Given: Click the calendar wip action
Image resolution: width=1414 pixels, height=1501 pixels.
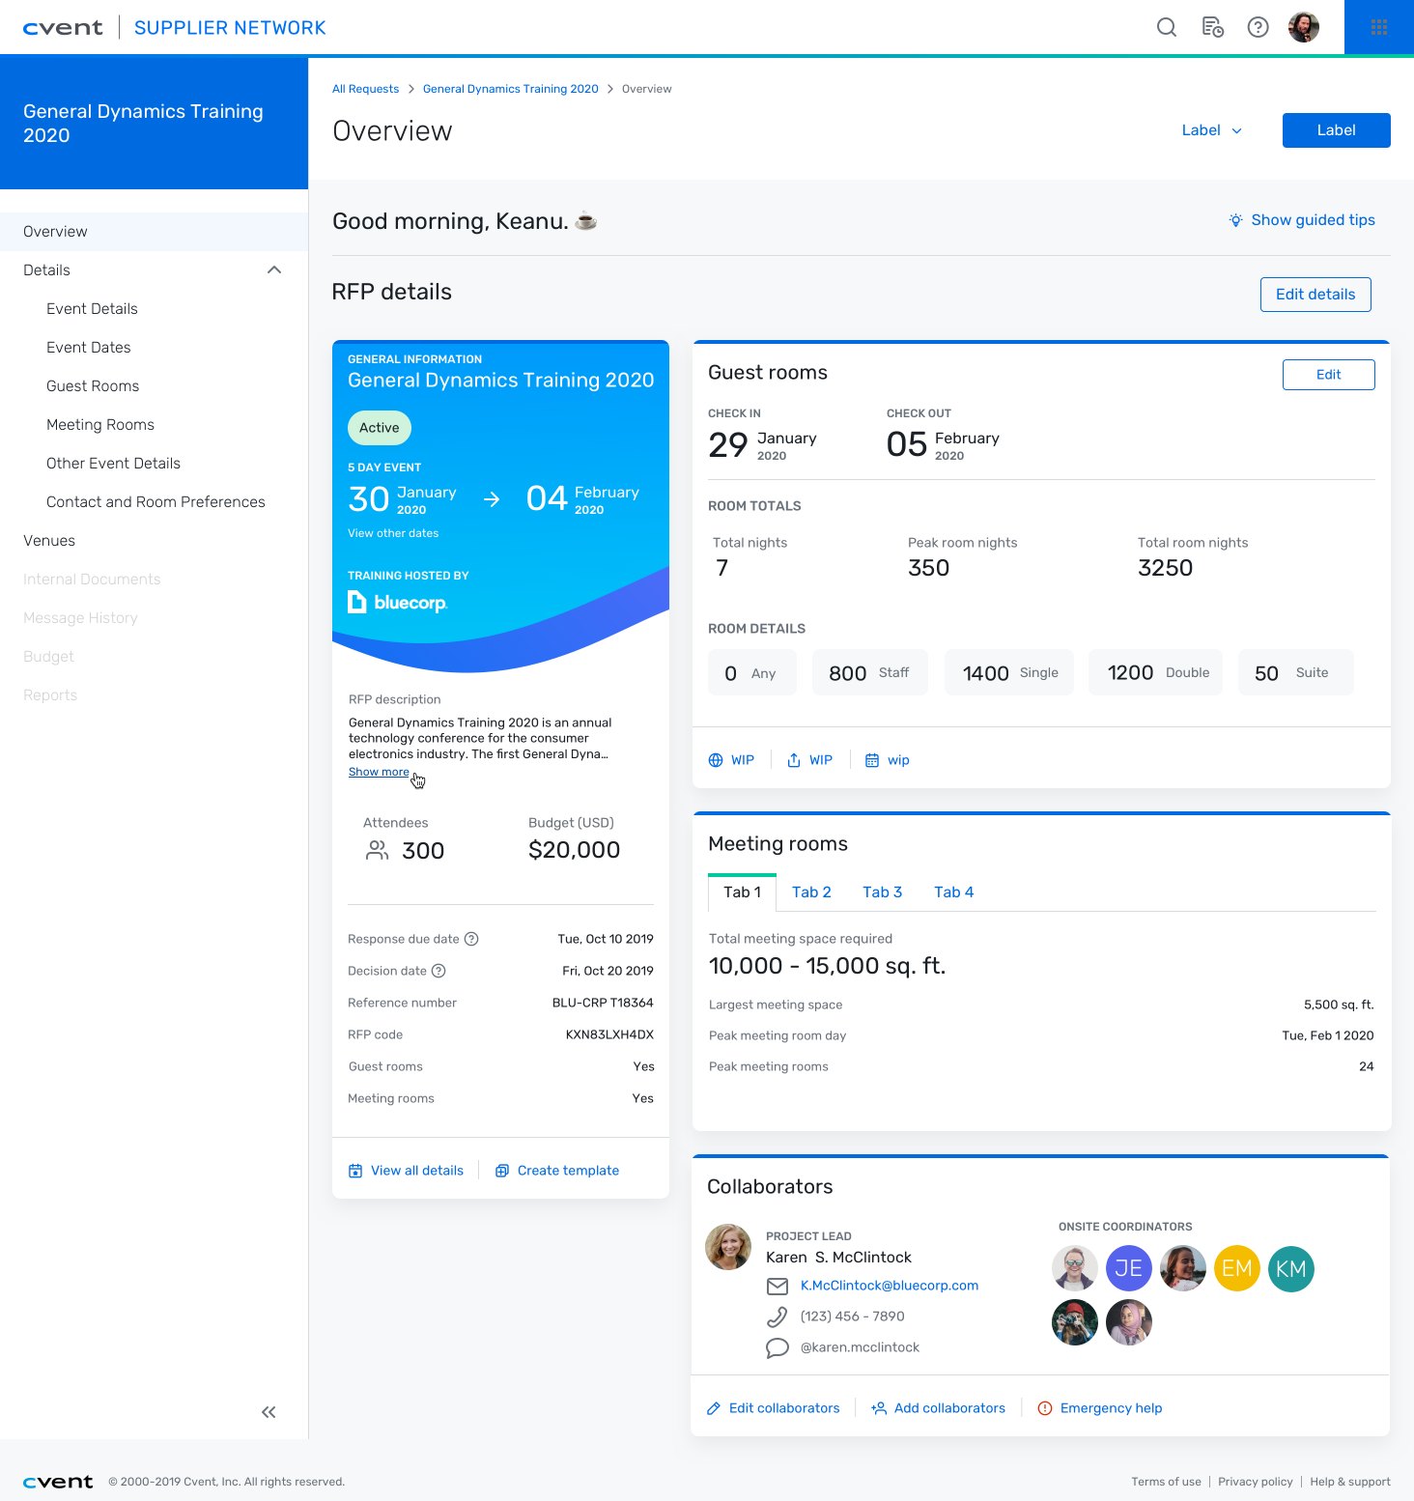Looking at the screenshot, I should click(x=887, y=760).
